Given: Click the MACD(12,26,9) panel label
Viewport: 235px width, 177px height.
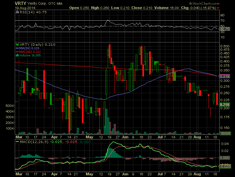Looking at the screenshot, I should [x=34, y=142].
